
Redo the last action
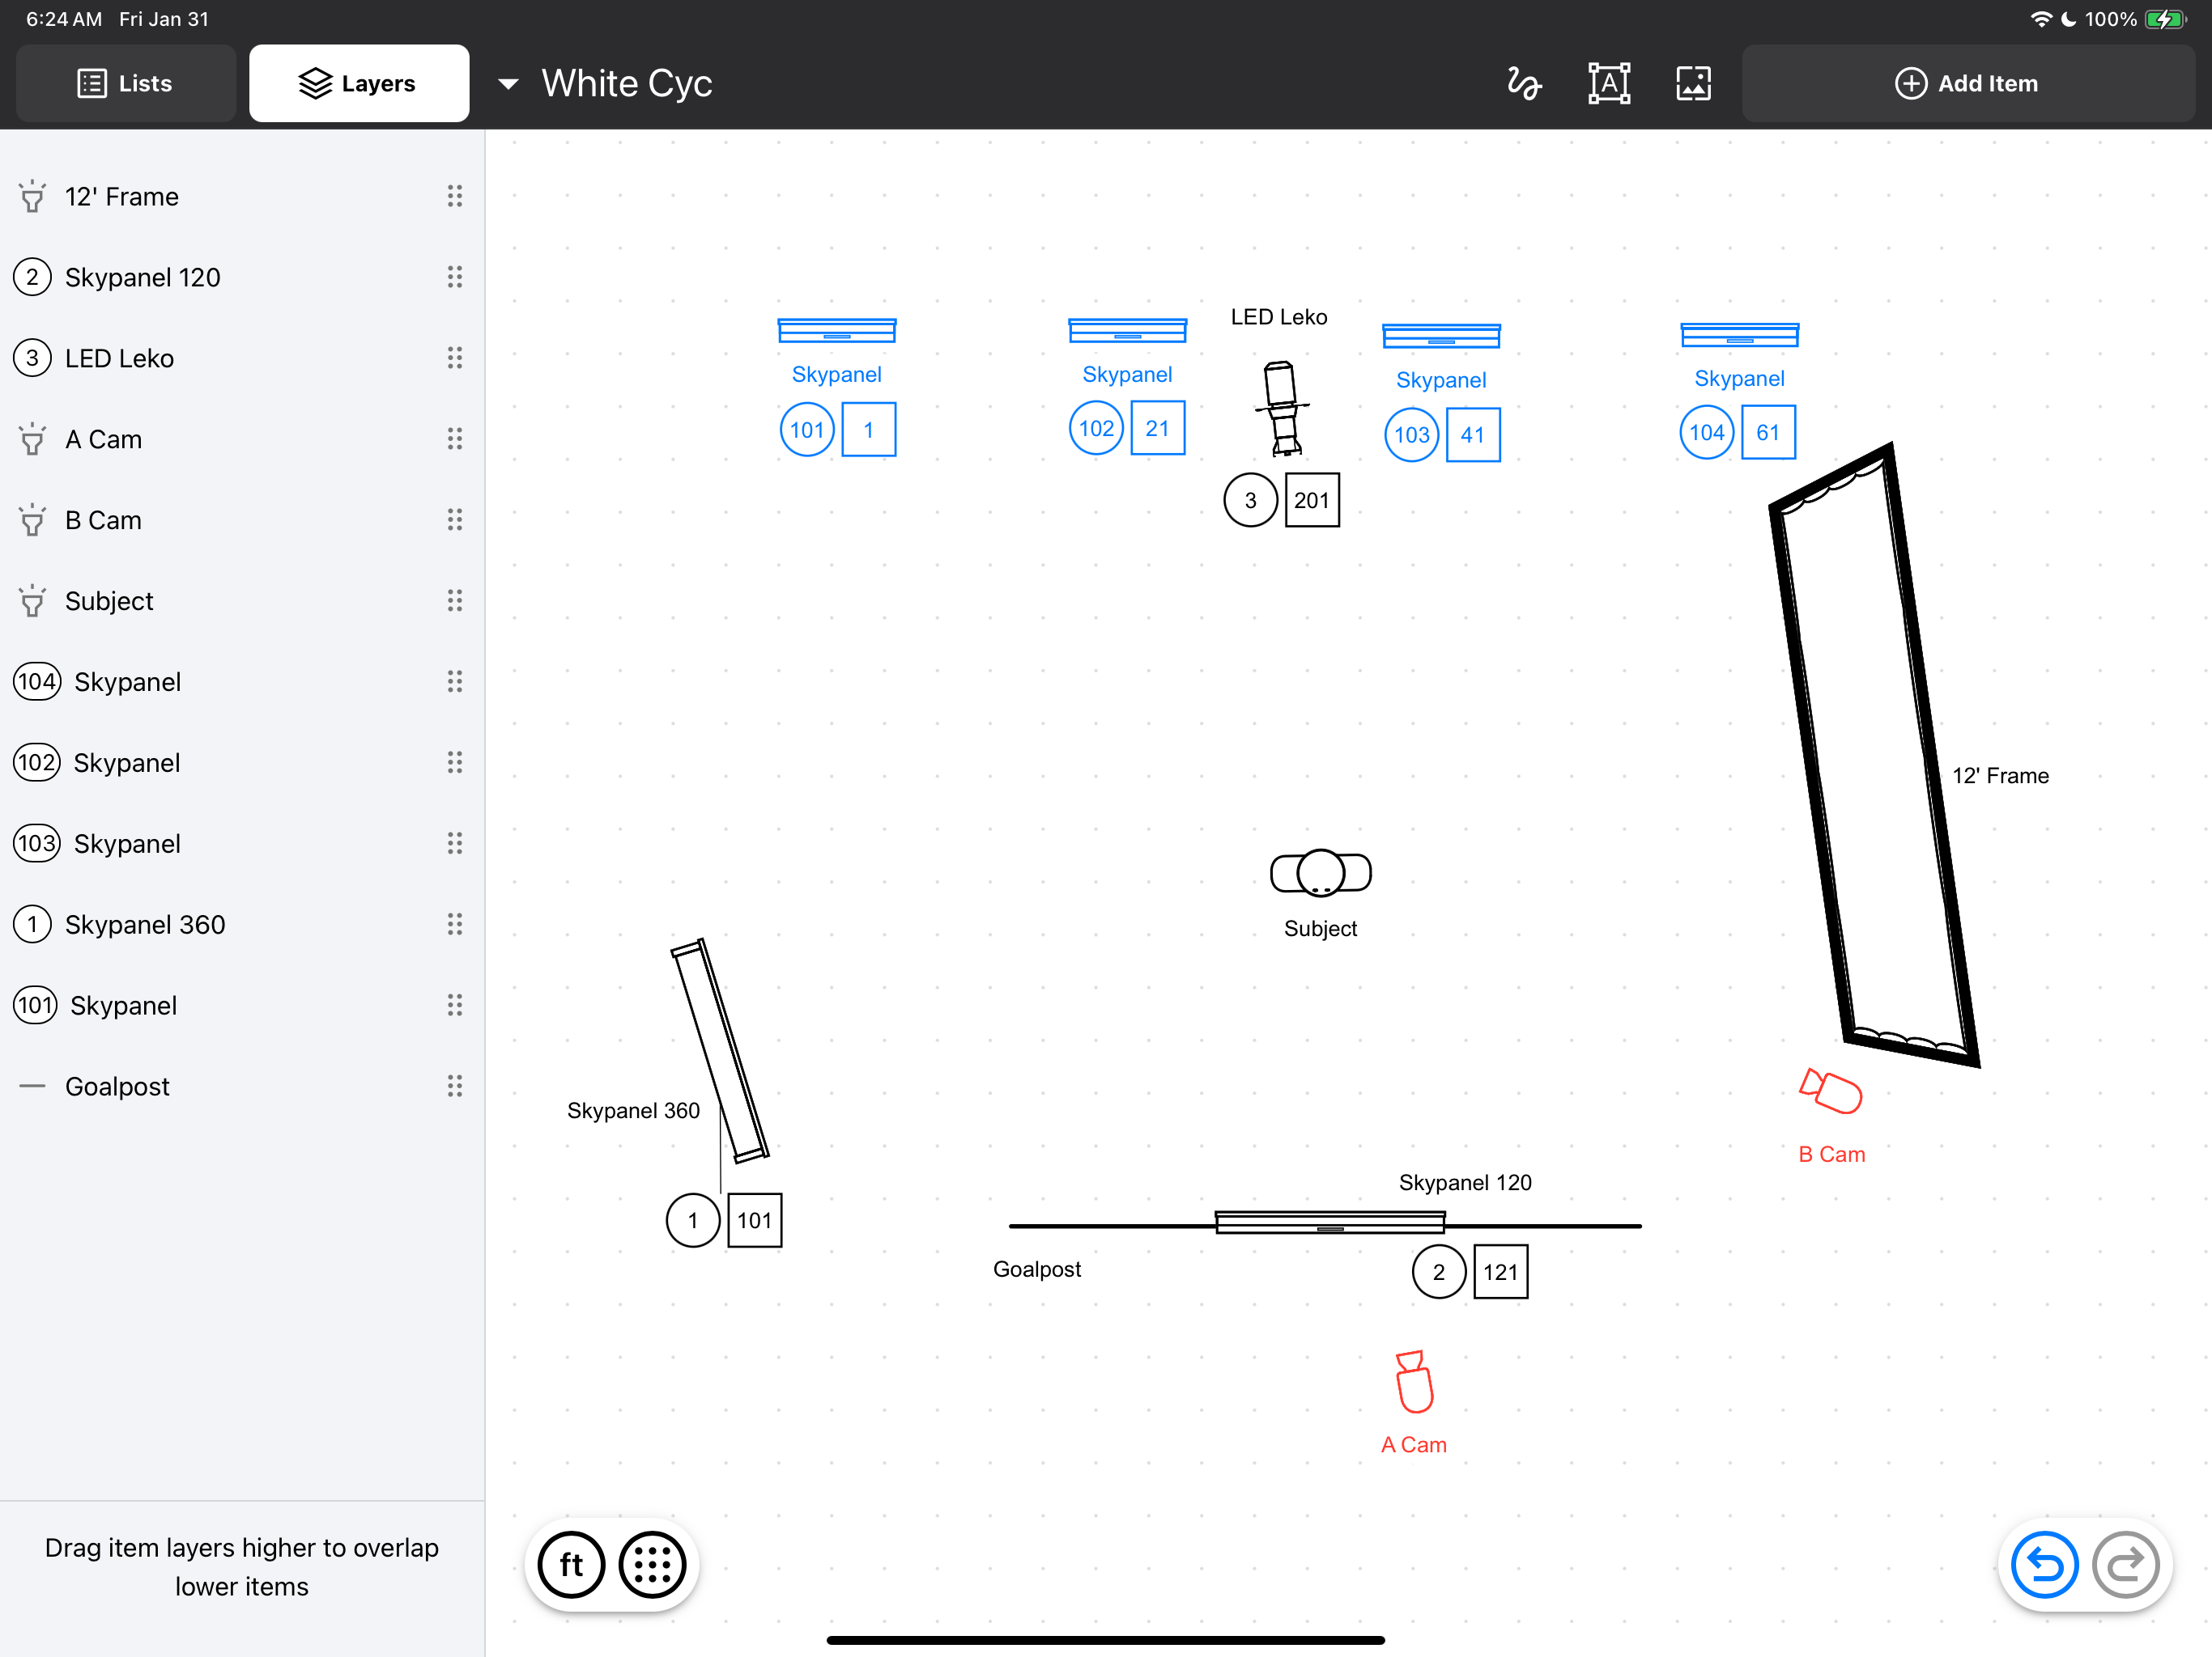coord(2125,1564)
